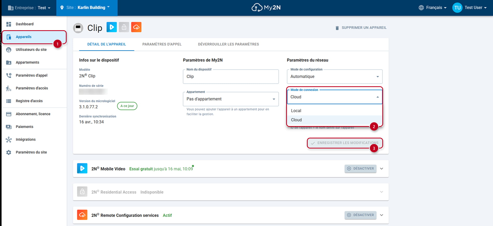The height and width of the screenshot is (226, 493).
Task: Click the 16 avr., 10:34 sync time
Action: pos(91,122)
